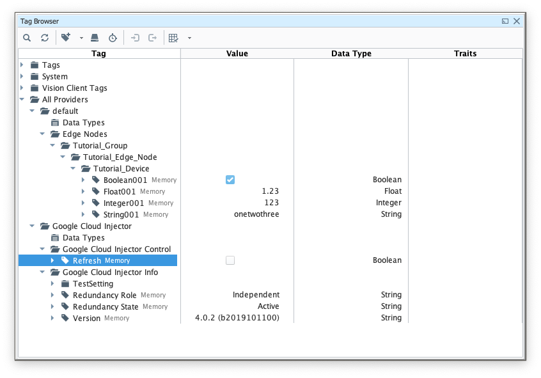
Task: Undock the Tag Browser panel
Action: pyautogui.click(x=505, y=21)
